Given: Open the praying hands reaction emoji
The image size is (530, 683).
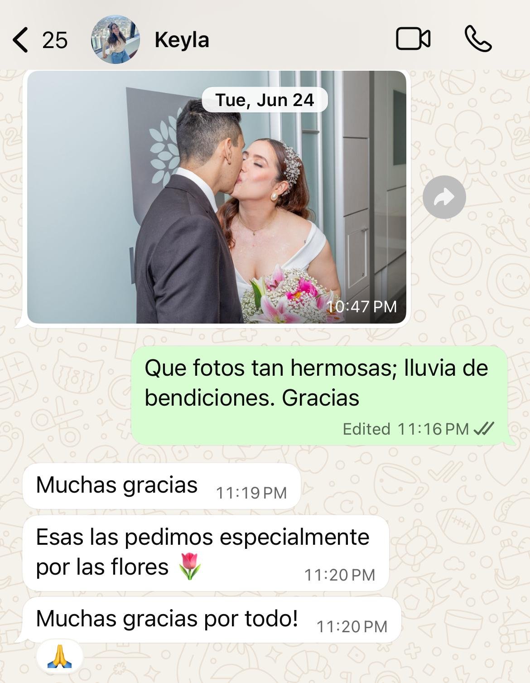Looking at the screenshot, I should [59, 657].
